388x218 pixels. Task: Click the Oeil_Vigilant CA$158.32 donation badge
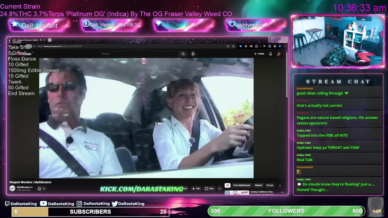point(112,25)
